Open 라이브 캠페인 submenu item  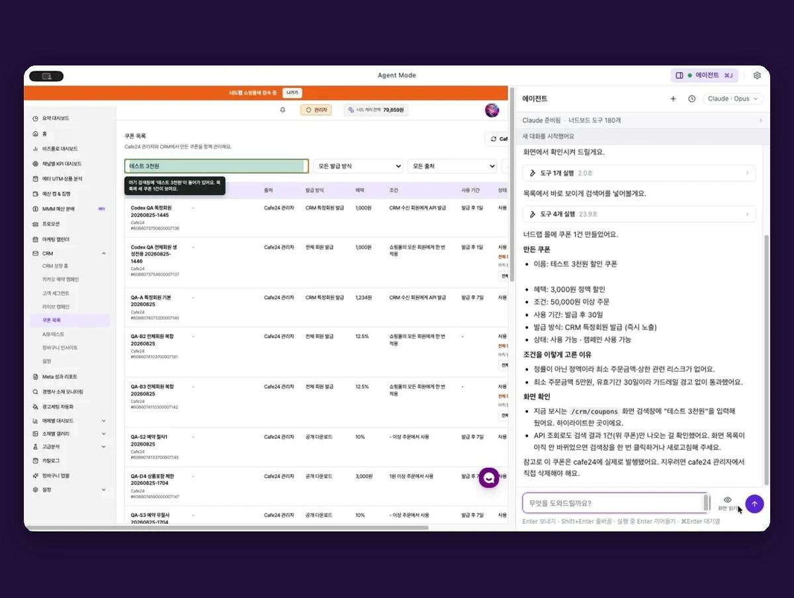click(56, 307)
